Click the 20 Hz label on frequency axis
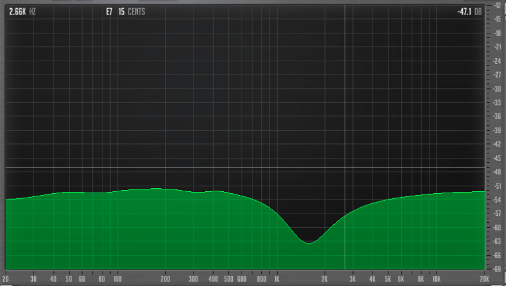The image size is (506, 286). coord(6,278)
